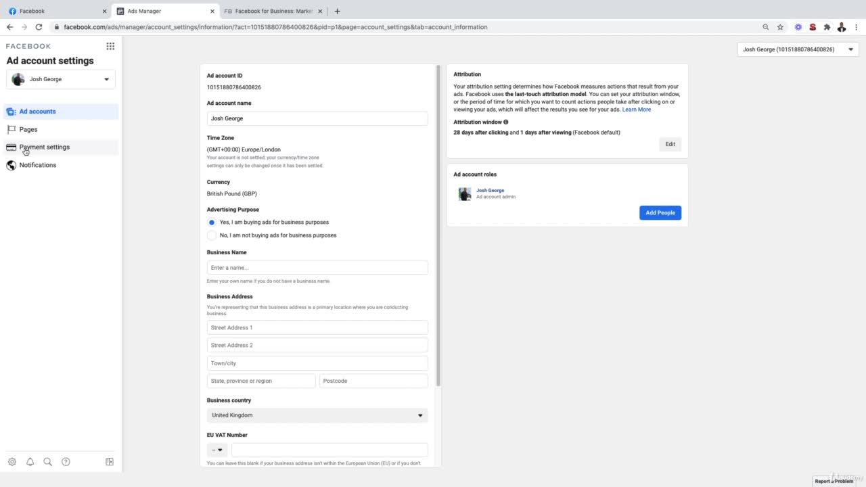Select Yes, buying ads for business purposes
Viewport: 866px width, 487px height.
(212, 223)
